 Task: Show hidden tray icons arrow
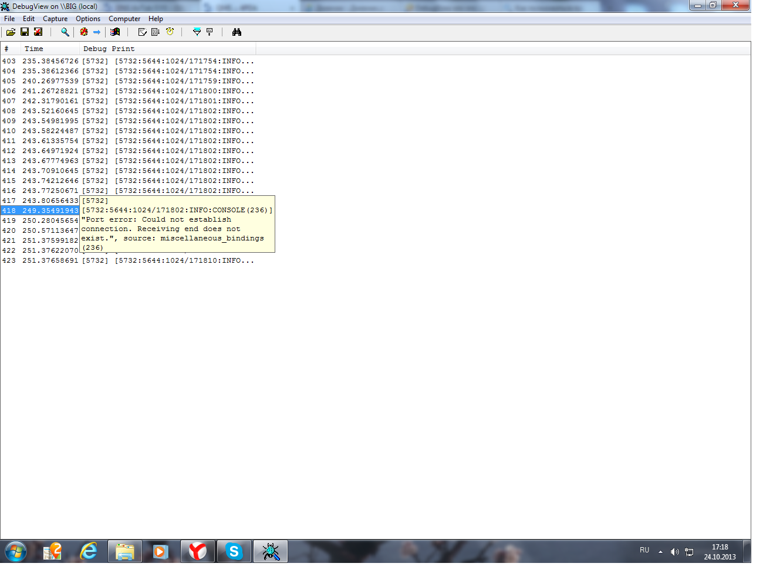[660, 552]
